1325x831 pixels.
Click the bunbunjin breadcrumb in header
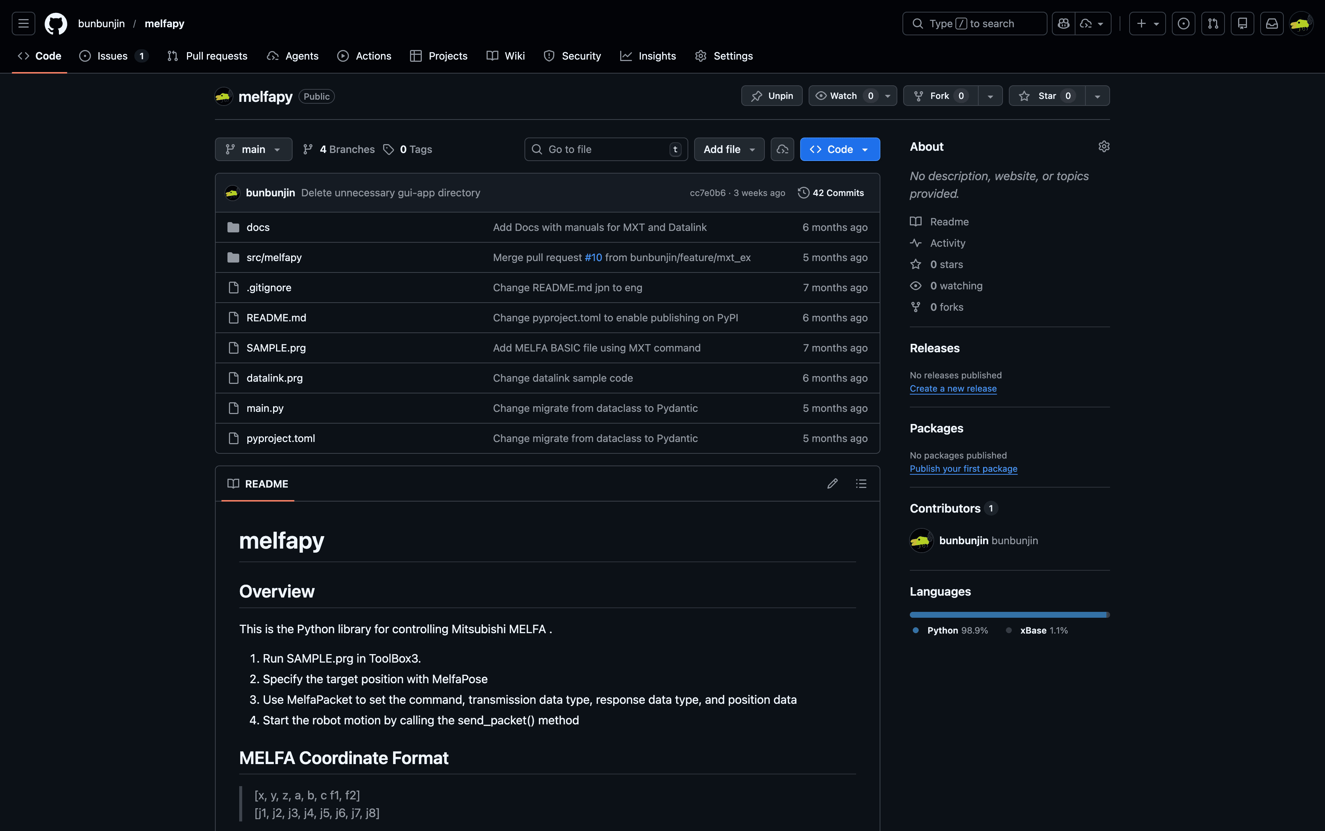point(101,24)
